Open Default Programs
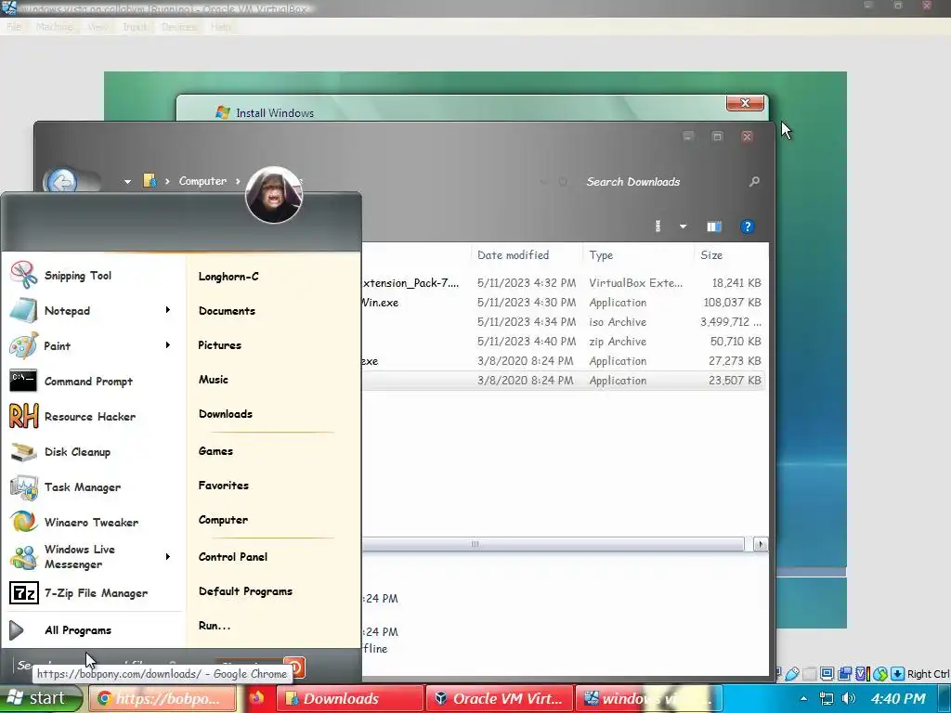The width and height of the screenshot is (951, 713). tap(245, 591)
